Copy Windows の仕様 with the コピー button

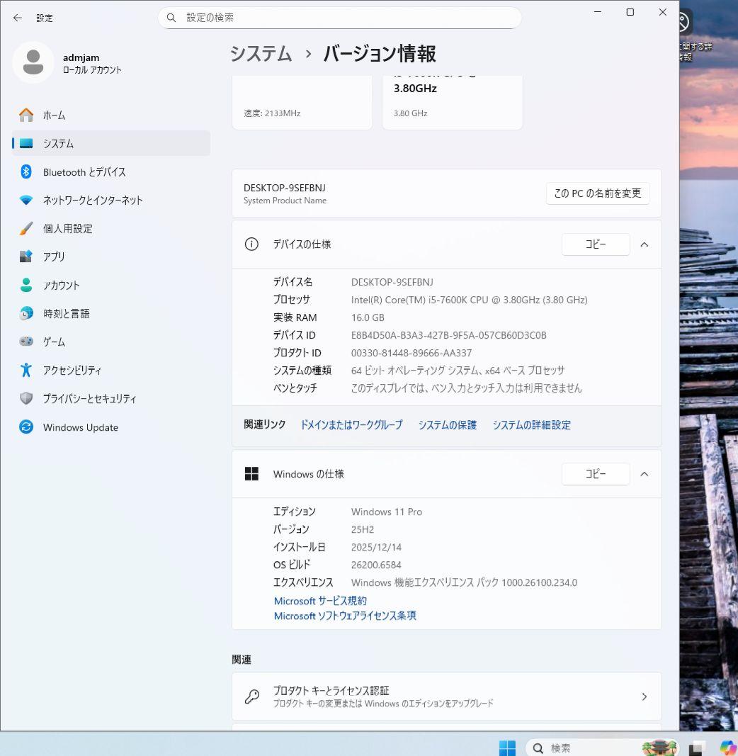click(595, 473)
